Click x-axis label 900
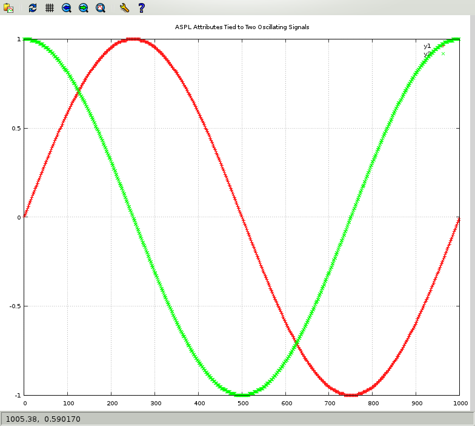The width and height of the screenshot is (475, 426). click(417, 403)
